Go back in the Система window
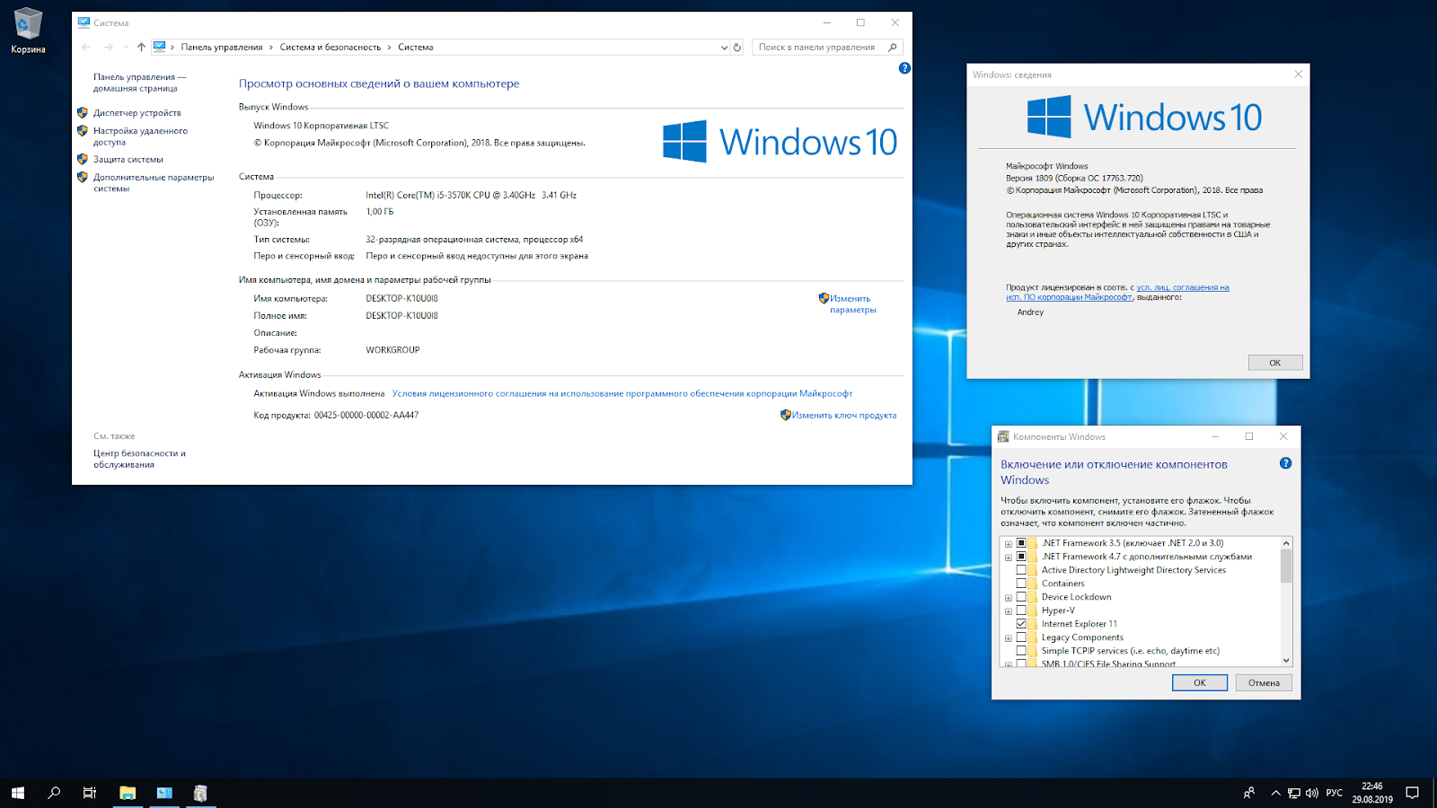The width and height of the screenshot is (1437, 808). 86,47
